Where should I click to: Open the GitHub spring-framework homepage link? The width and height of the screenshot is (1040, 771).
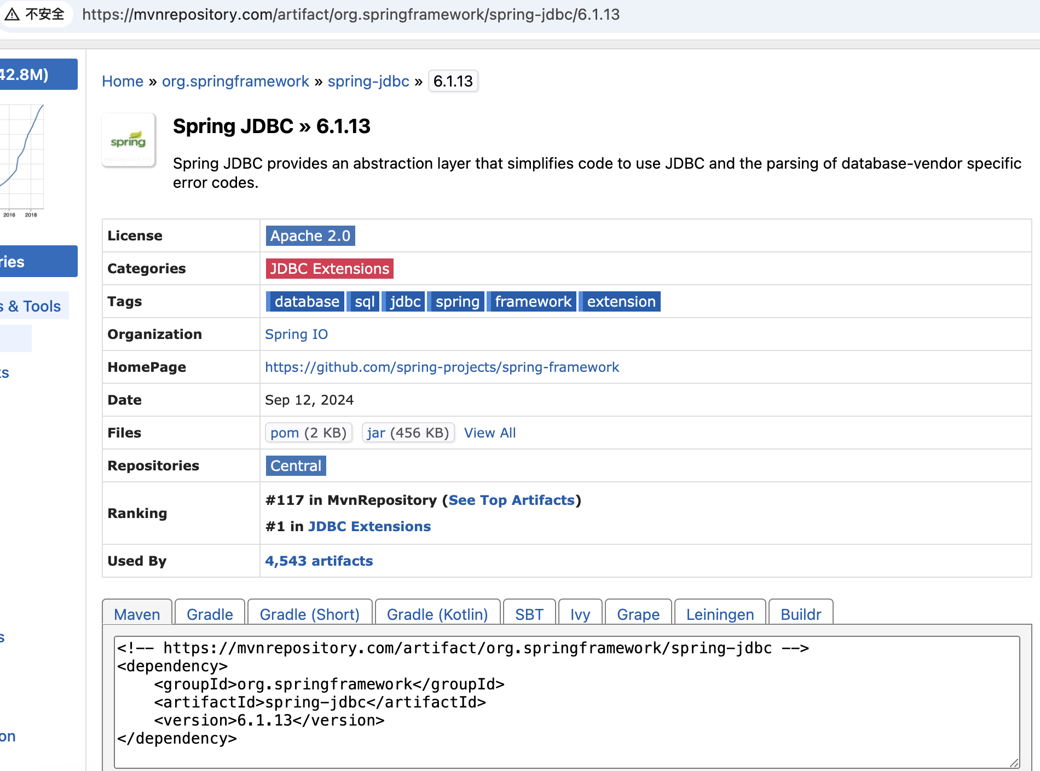click(x=442, y=367)
